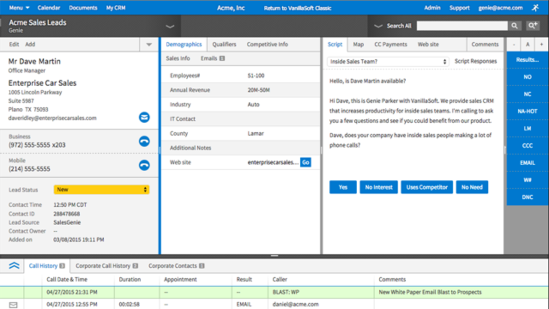The image size is (549, 309).
Task: Click the Call Date & Time column header
Action: tap(67, 279)
